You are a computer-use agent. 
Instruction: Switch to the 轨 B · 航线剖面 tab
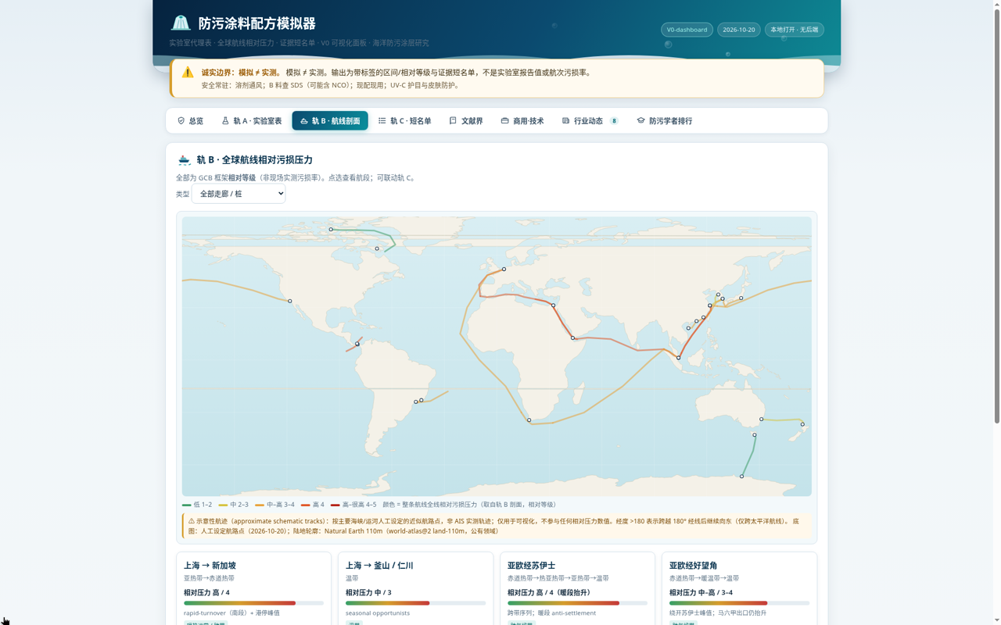[330, 121]
